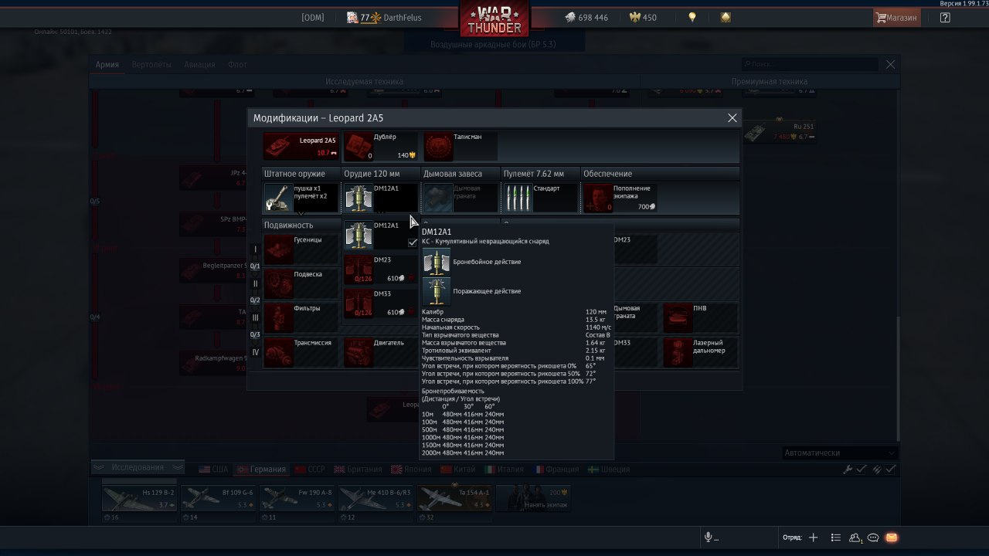Select the Bf 109 G-6 crew slot
This screenshot has height=556, width=989.
point(218,498)
